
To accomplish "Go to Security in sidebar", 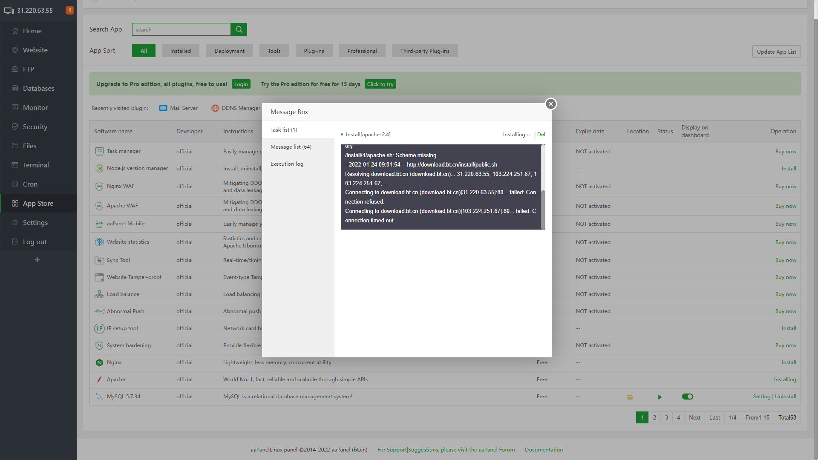I will click(x=35, y=127).
